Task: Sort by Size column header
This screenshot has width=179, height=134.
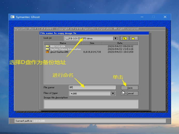Action: pyautogui.click(x=92, y=43)
